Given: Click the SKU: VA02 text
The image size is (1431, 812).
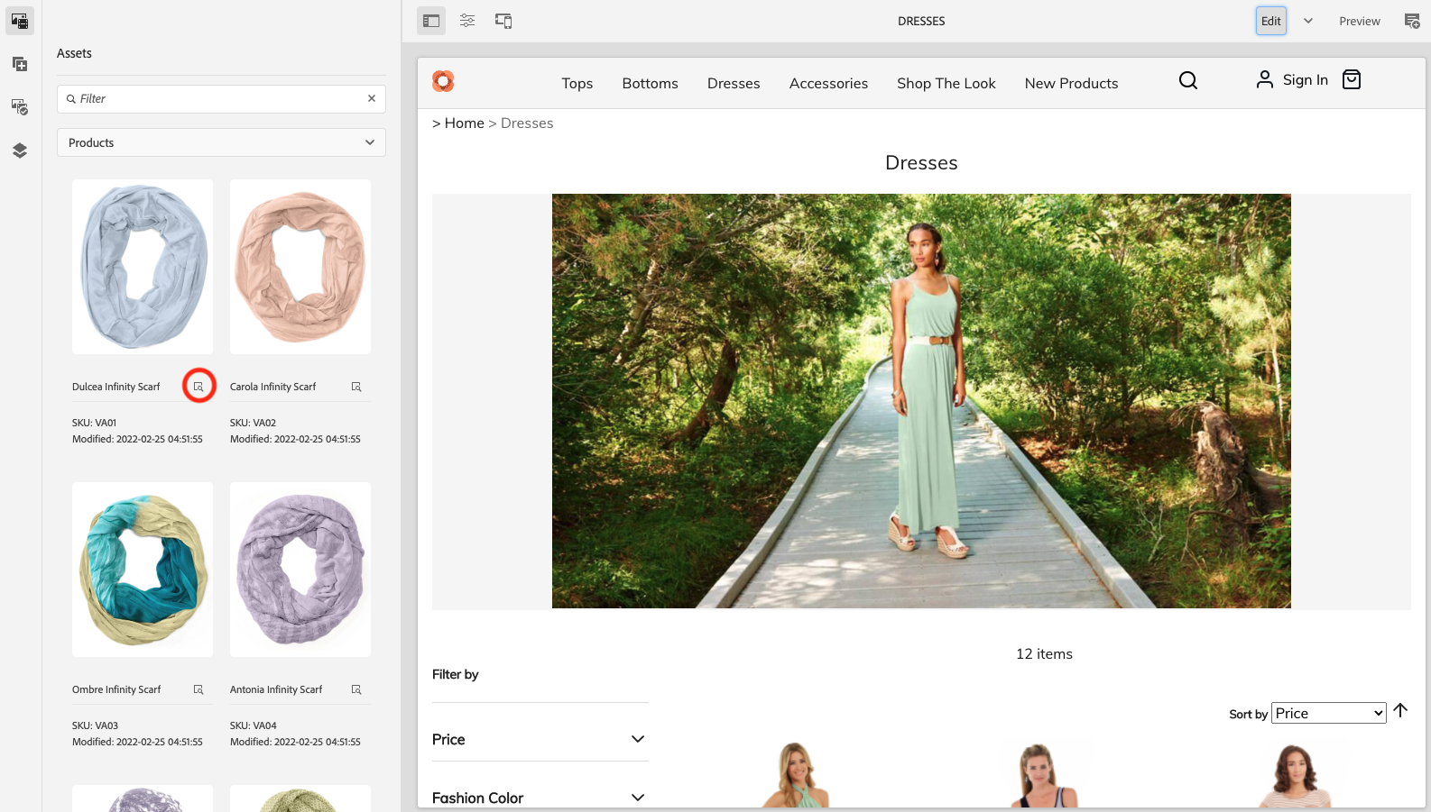Looking at the screenshot, I should 253,423.
